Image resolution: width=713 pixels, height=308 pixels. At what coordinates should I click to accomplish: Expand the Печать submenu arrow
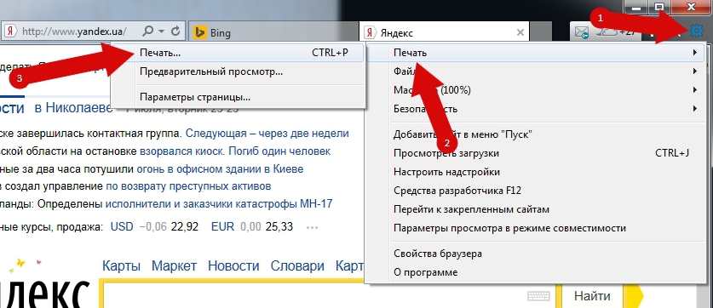pos(695,53)
